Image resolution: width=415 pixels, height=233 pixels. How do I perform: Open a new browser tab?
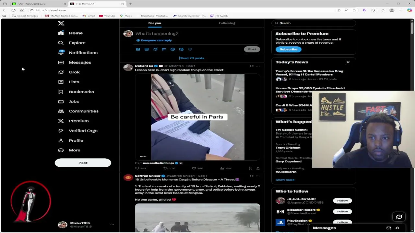(130, 4)
